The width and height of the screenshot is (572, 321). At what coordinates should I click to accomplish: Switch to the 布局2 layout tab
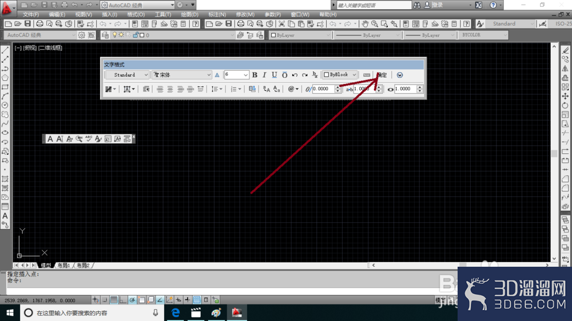pyautogui.click(x=83, y=265)
